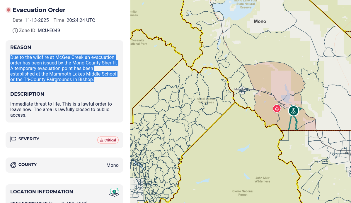Click the Mammoth Lakes label on map
Screen dimensions: 351x203
click(245, 89)
